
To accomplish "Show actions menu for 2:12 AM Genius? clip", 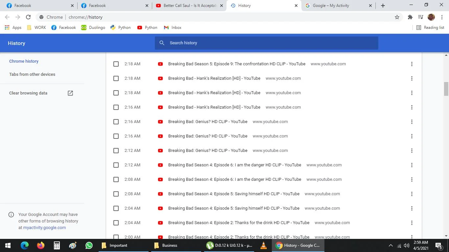I will pyautogui.click(x=412, y=151).
